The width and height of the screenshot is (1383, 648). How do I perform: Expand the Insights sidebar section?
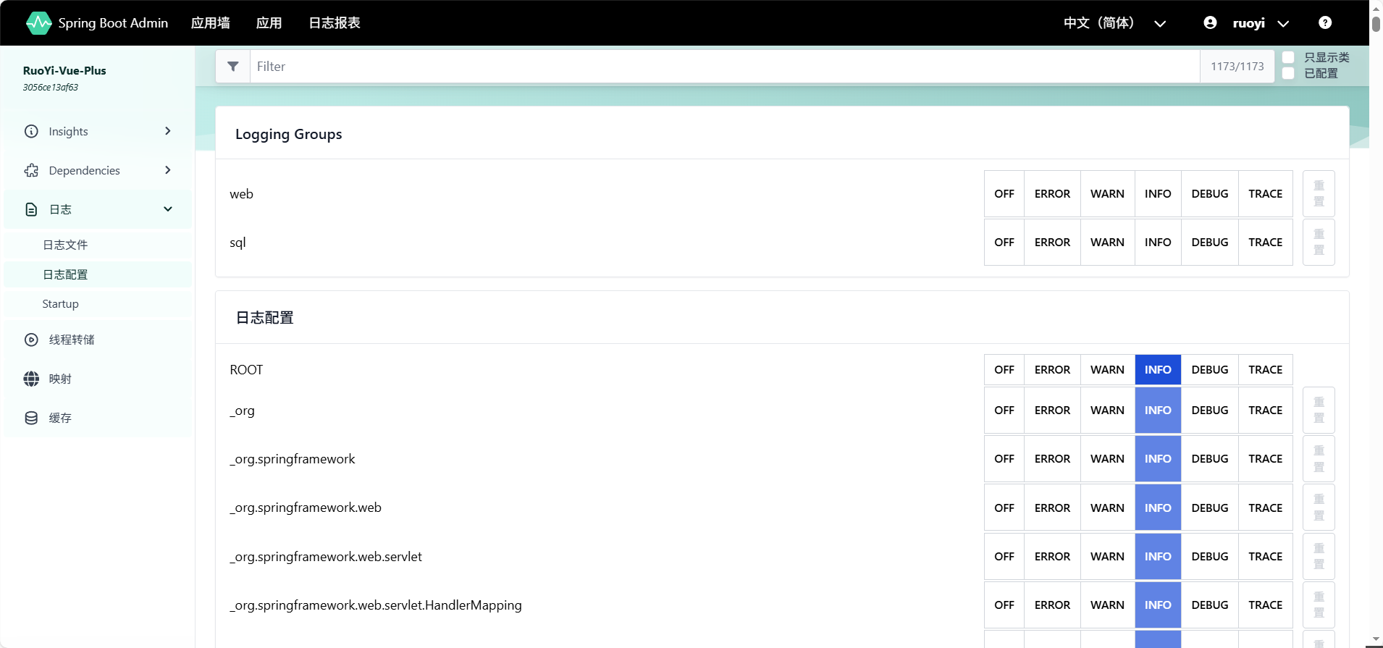[167, 131]
